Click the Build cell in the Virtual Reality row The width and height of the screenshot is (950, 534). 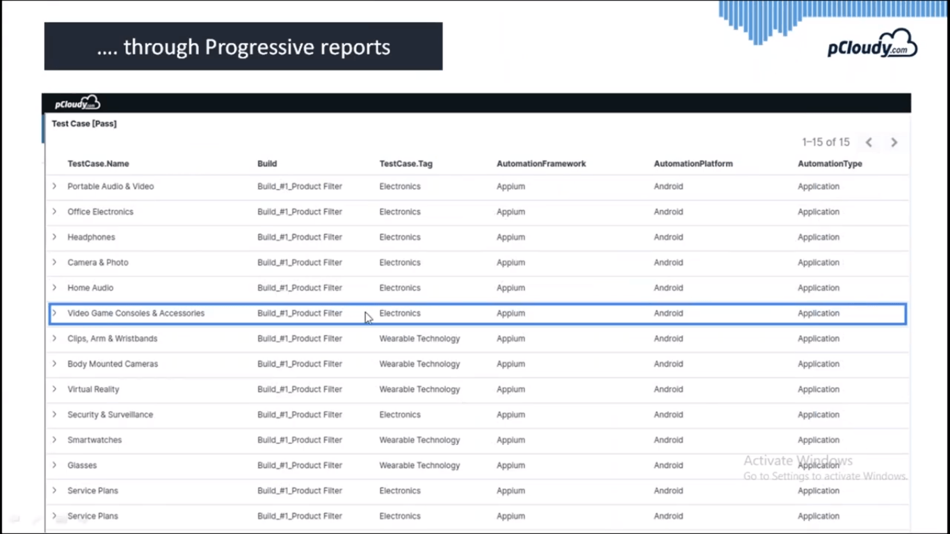tap(300, 389)
